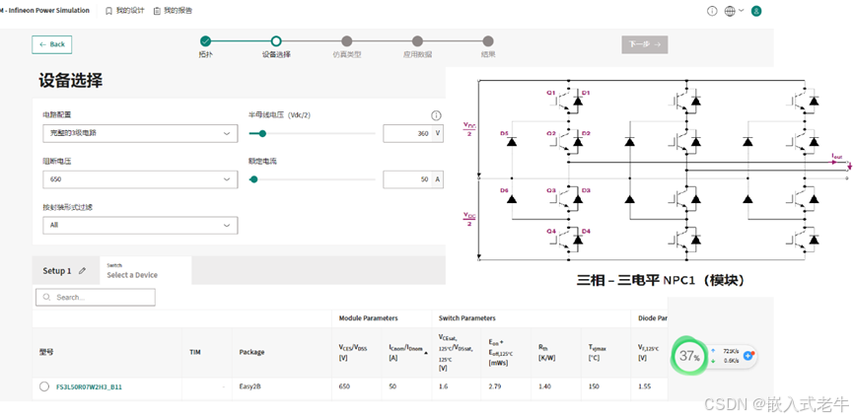This screenshot has width=853, height=419.
Task: Click the search magnifier icon
Action: tap(46, 297)
